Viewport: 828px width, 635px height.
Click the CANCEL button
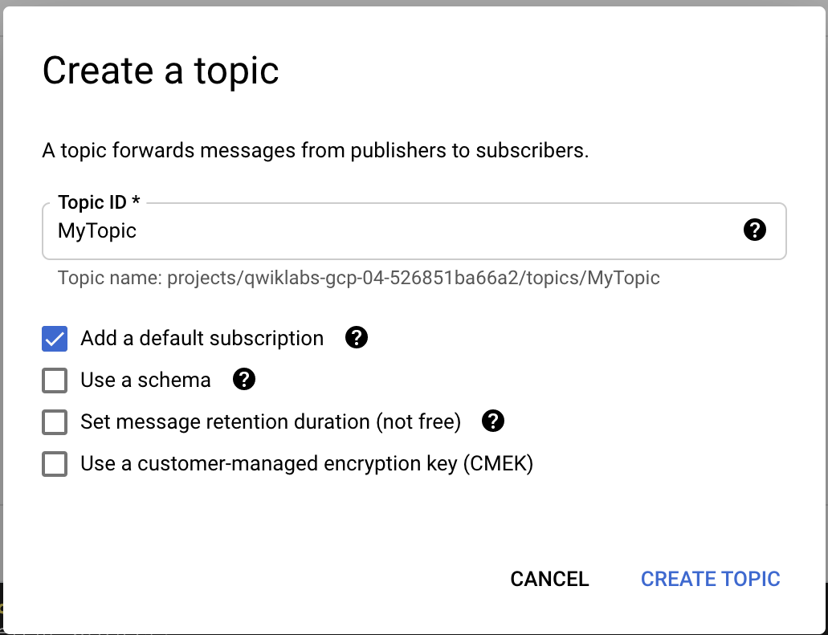(549, 579)
